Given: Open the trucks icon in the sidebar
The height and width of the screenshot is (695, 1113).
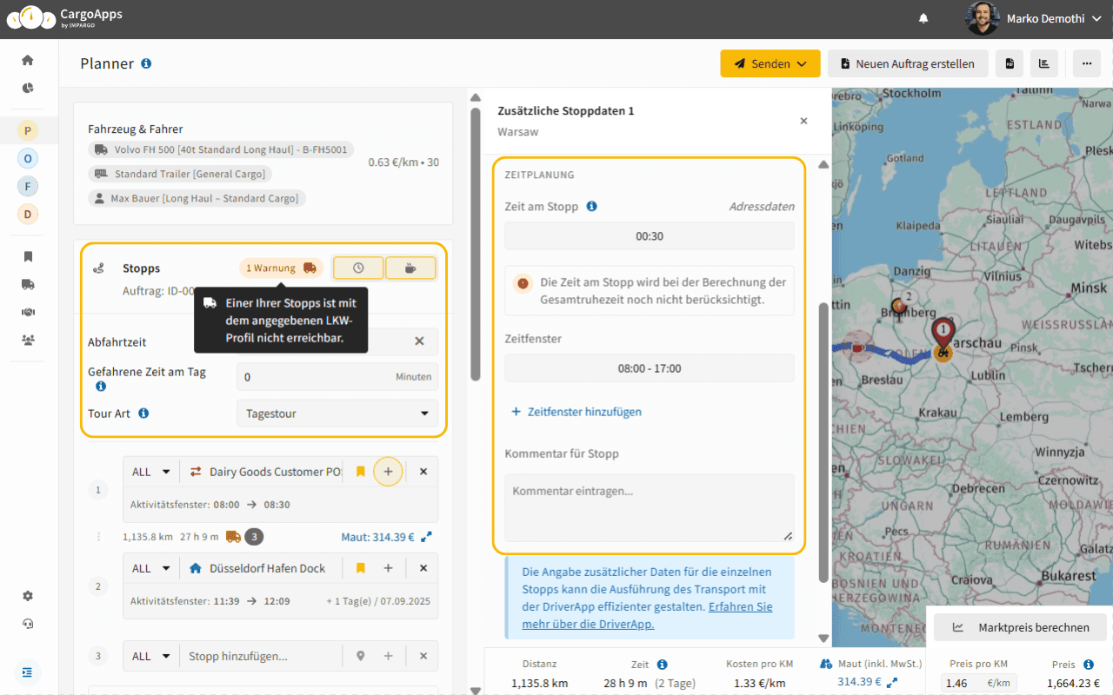Looking at the screenshot, I should coord(28,284).
